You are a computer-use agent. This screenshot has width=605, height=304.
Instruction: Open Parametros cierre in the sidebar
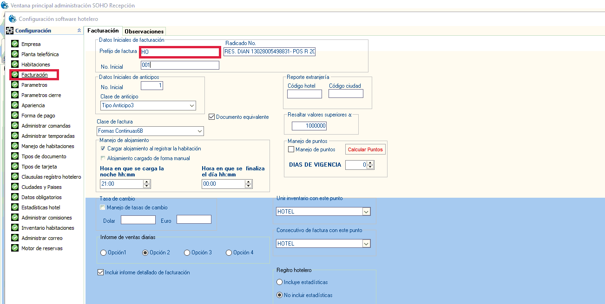pyautogui.click(x=41, y=95)
